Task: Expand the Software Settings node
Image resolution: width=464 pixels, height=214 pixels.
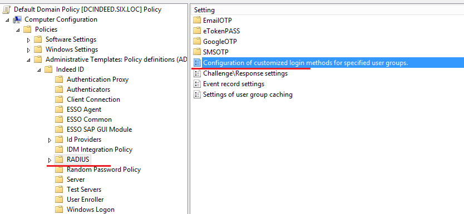Action: 29,40
